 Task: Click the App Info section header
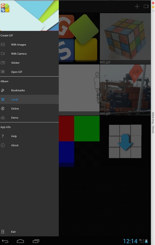(x=5, y=127)
